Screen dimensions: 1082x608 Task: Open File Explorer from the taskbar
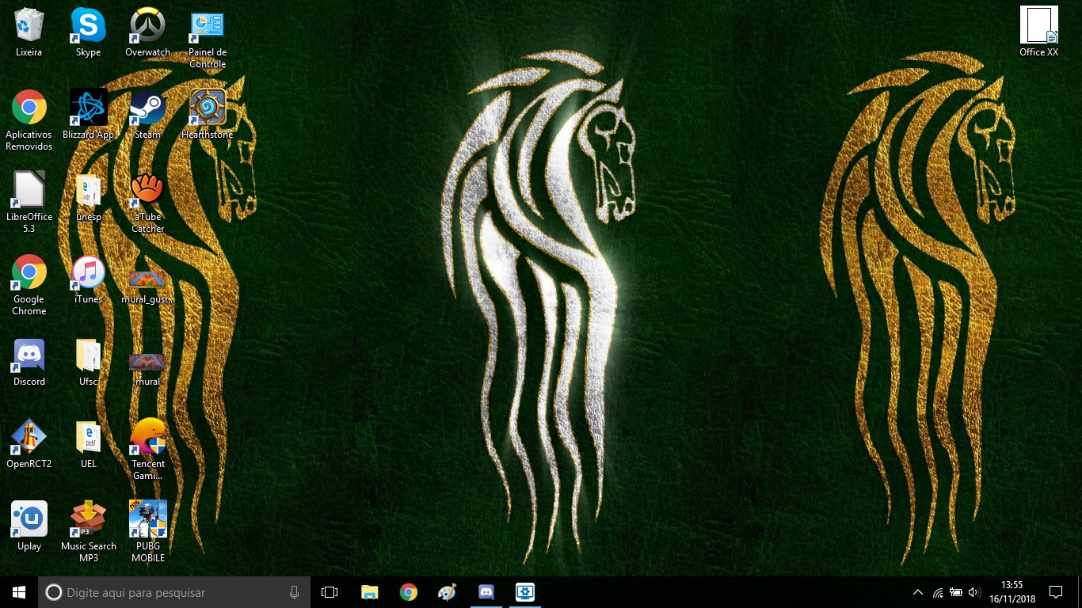pyautogui.click(x=369, y=592)
